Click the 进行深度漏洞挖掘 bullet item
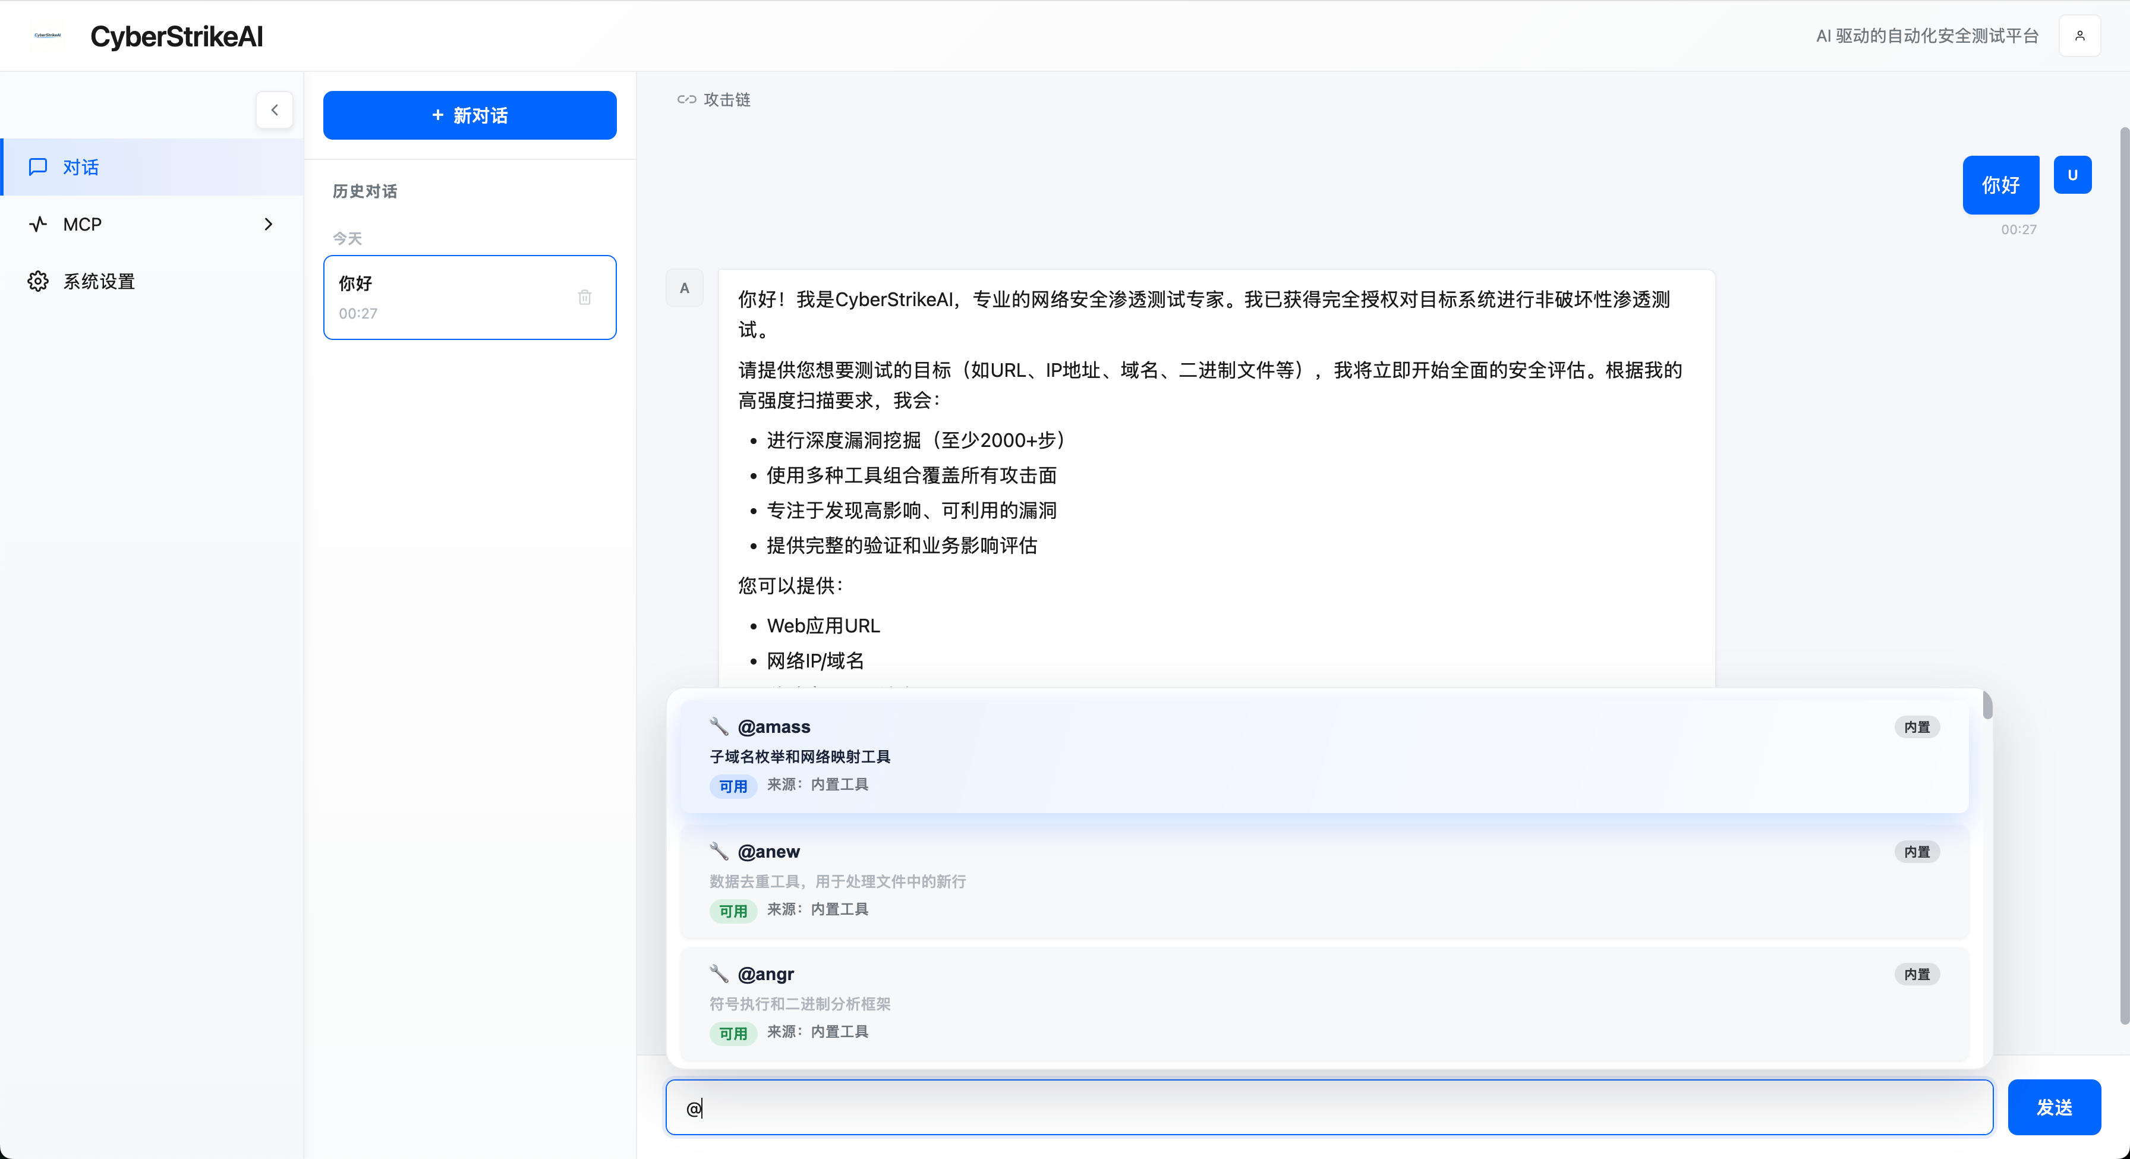This screenshot has width=2130, height=1159. (x=915, y=440)
